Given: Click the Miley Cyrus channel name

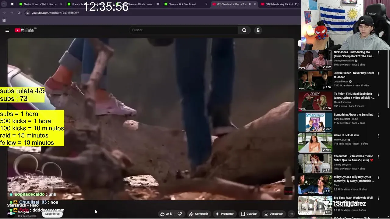Looking at the screenshot, I should tap(340, 140).
